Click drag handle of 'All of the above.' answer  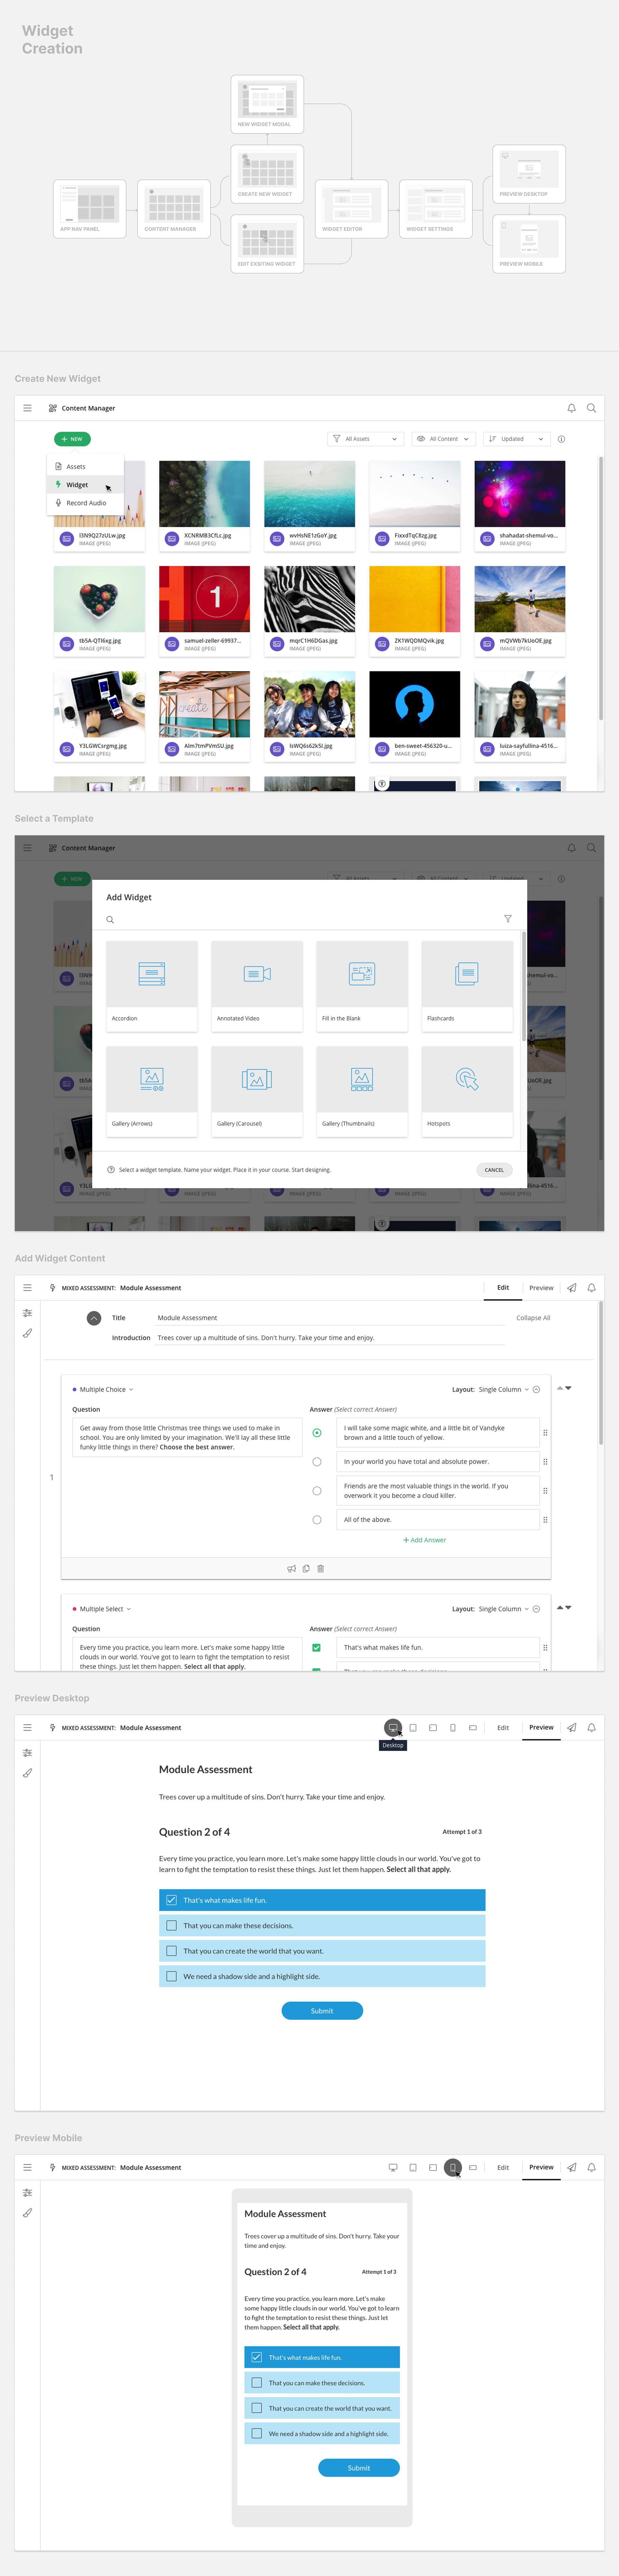point(545,1520)
